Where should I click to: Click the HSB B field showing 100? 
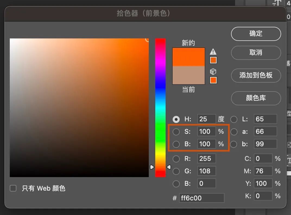tap(207, 144)
